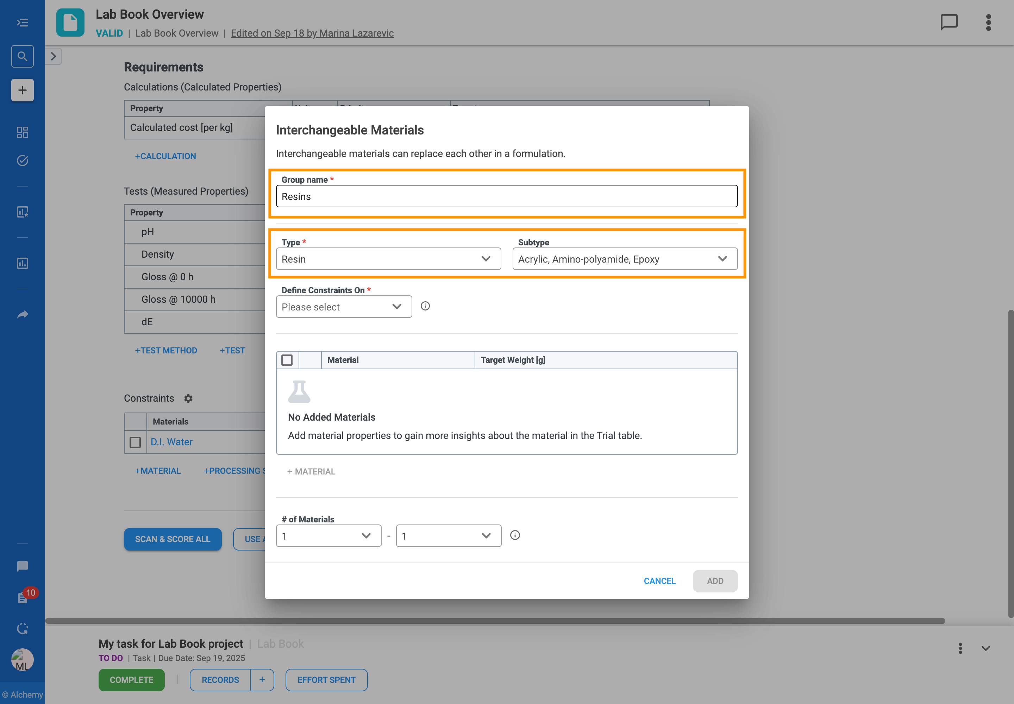Image resolution: width=1014 pixels, height=704 pixels.
Task: Open the Subtype dropdown
Action: (624, 259)
